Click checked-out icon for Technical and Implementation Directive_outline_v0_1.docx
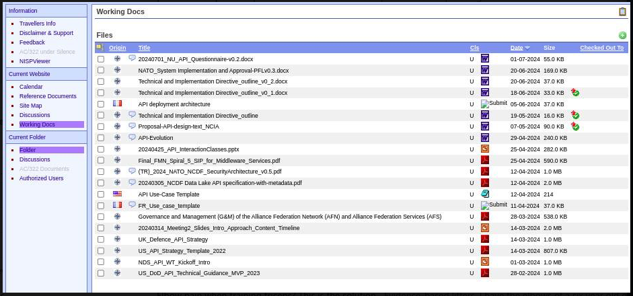 click(x=574, y=93)
